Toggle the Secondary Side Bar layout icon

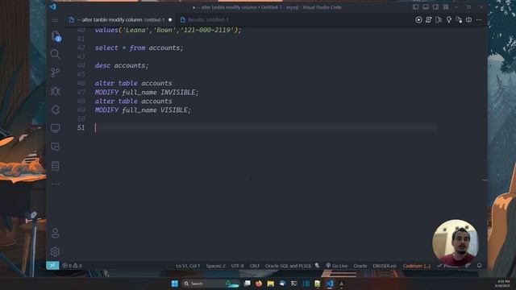click(x=435, y=7)
